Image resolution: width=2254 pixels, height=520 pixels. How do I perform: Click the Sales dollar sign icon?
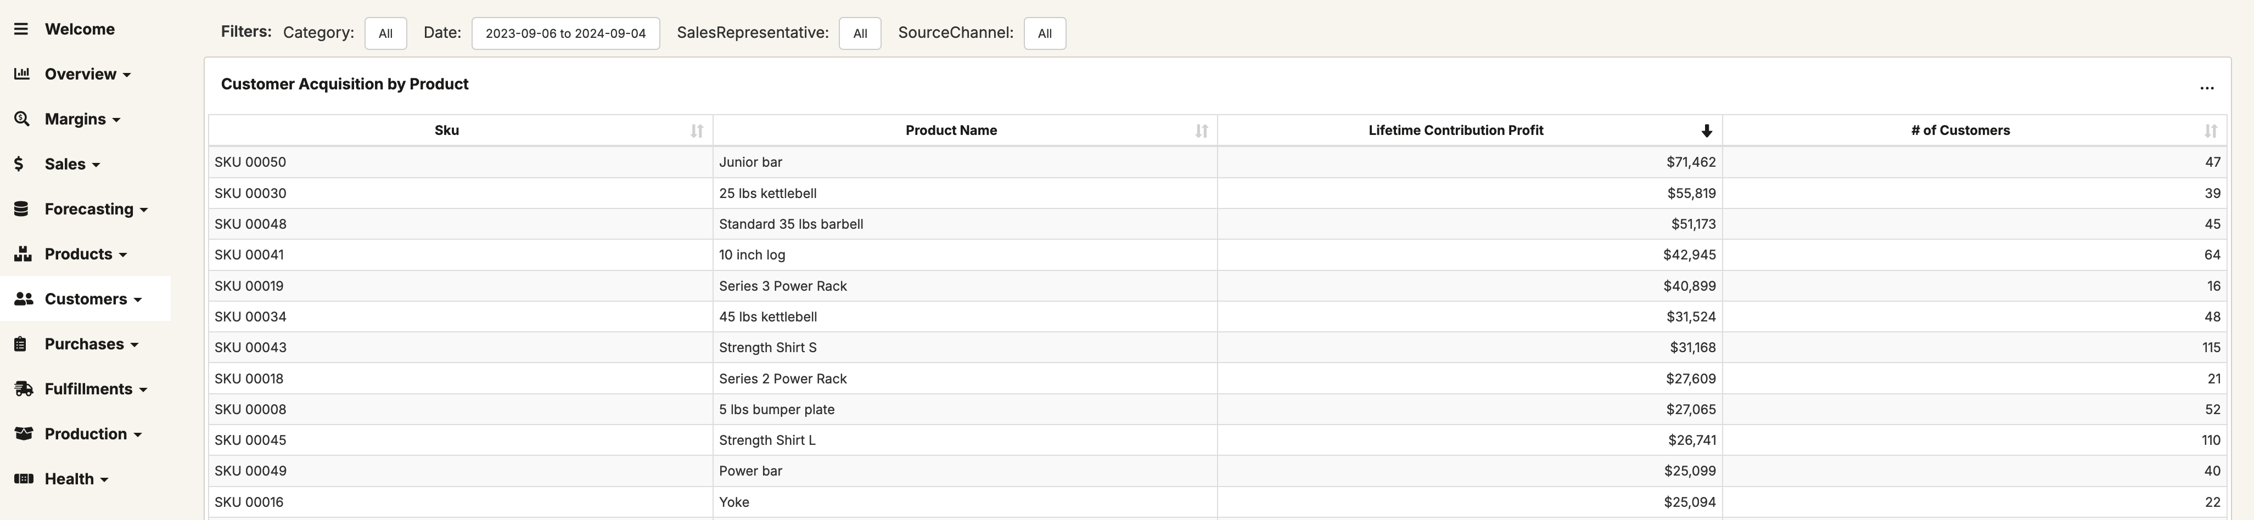coord(19,163)
